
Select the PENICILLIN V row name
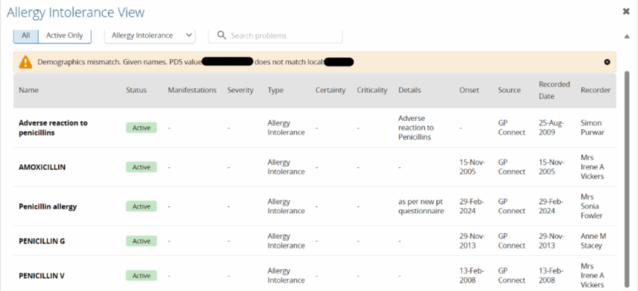coord(42,275)
